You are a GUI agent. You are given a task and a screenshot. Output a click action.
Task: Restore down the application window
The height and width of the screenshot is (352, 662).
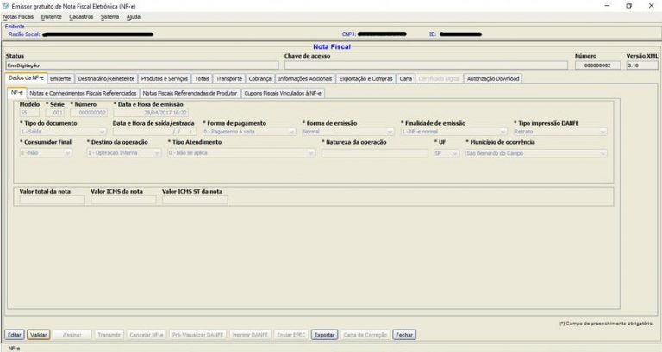pos(628,6)
